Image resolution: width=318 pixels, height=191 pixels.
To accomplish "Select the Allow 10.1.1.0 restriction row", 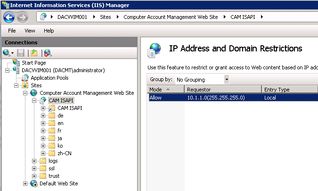I will click(x=233, y=98).
